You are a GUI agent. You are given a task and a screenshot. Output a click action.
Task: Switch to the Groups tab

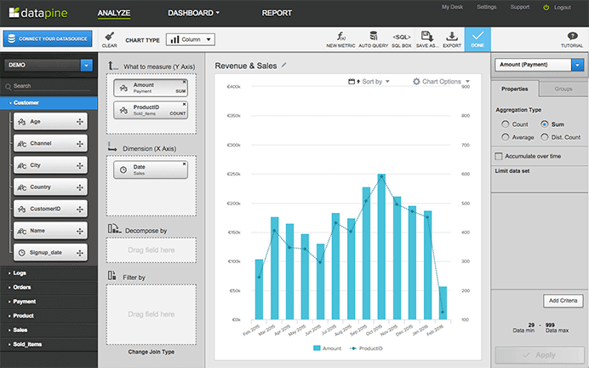point(563,89)
